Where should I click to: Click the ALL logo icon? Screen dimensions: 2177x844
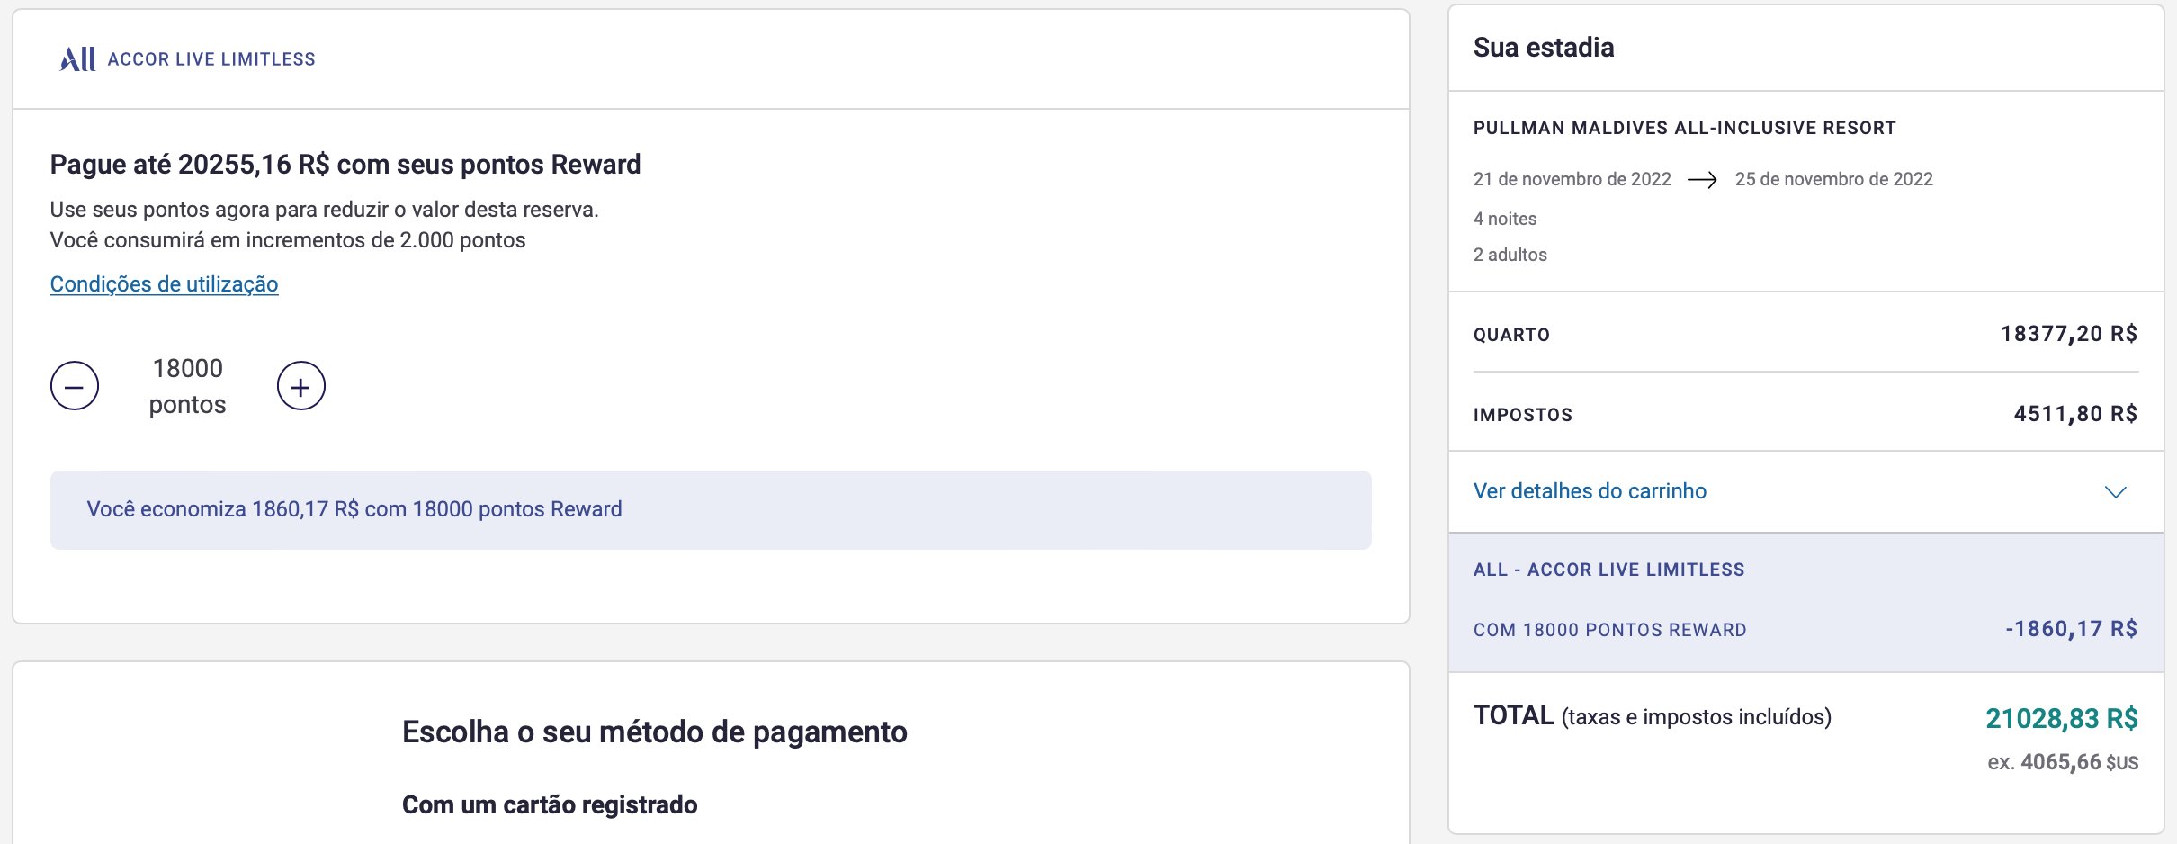pyautogui.click(x=77, y=59)
